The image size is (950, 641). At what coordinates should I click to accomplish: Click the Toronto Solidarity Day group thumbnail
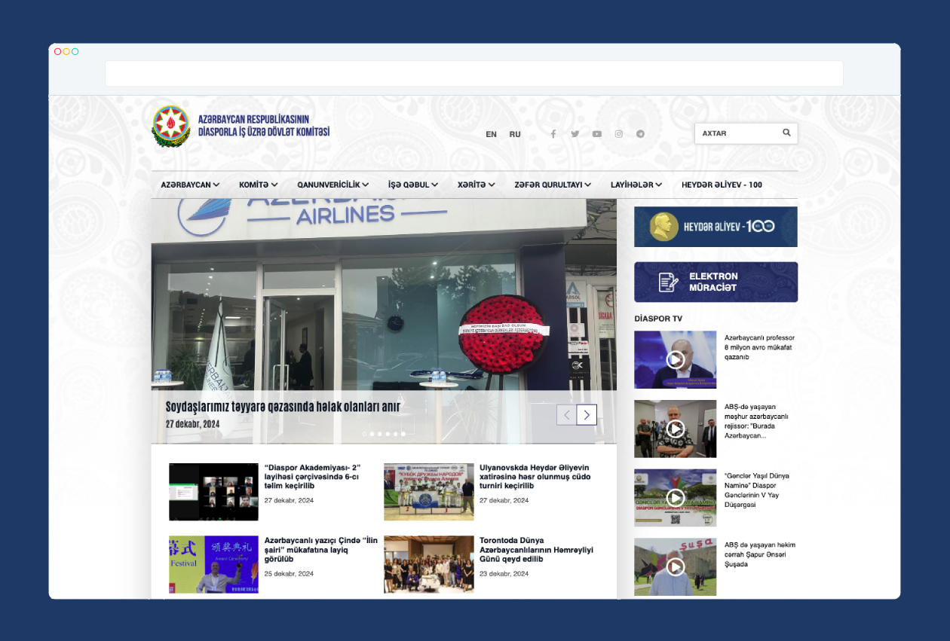tap(429, 564)
